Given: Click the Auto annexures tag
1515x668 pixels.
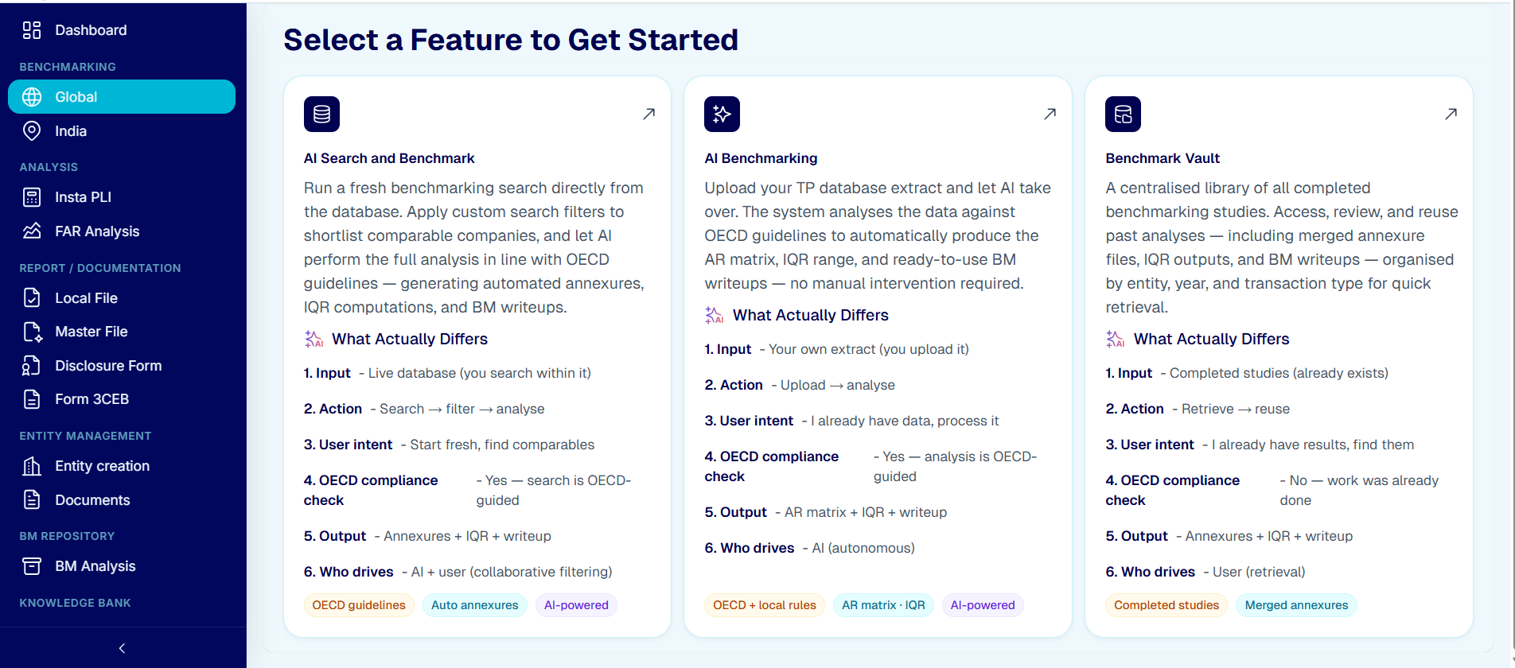Looking at the screenshot, I should [x=475, y=605].
